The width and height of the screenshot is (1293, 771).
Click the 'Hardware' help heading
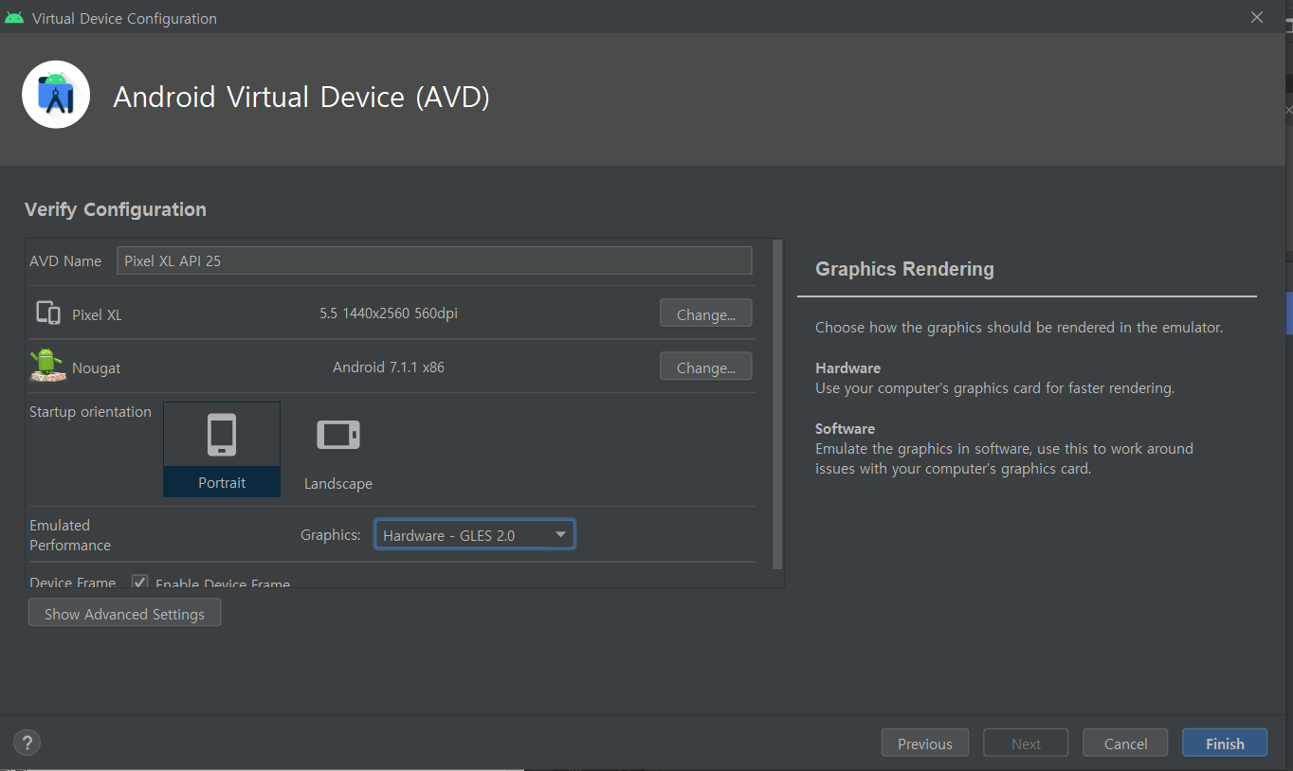tap(847, 368)
